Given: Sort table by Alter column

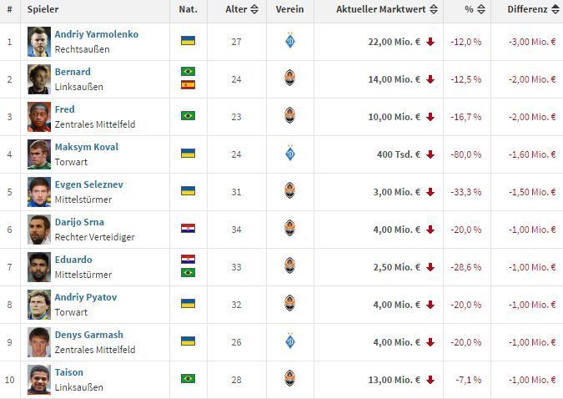Looking at the screenshot, I should pos(242,10).
